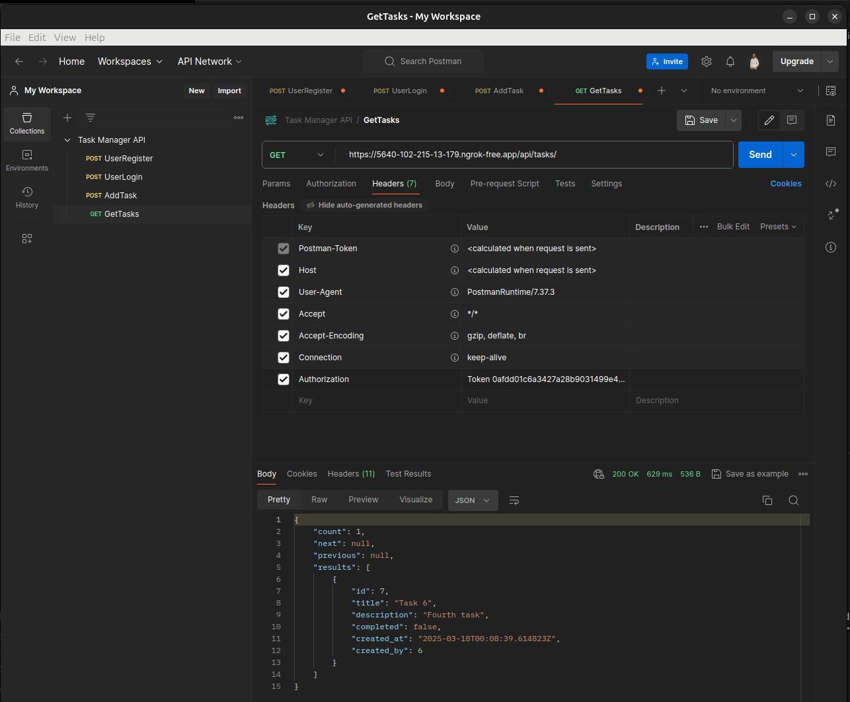Viewport: 850px width, 702px height.
Task: Open the comments icon in right sidebar
Action: pos(831,152)
